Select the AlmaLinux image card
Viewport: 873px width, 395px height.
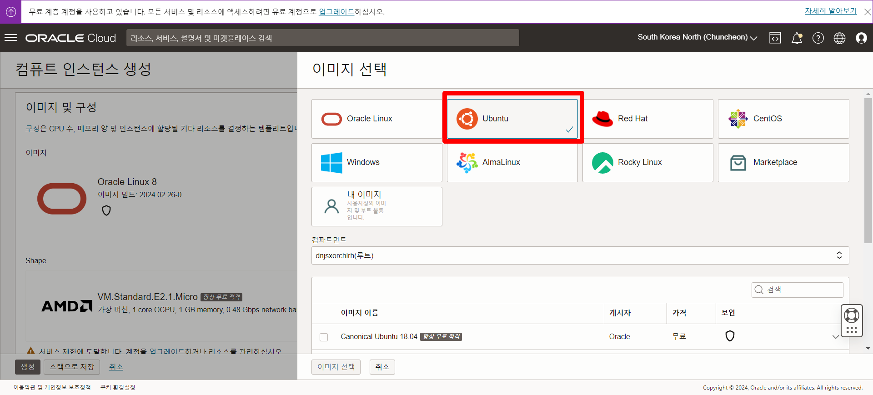[x=512, y=163]
